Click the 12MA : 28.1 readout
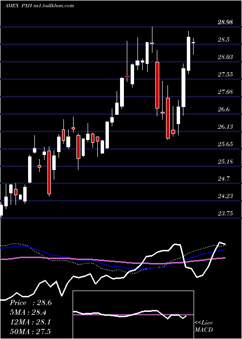 pyautogui.click(x=30, y=322)
